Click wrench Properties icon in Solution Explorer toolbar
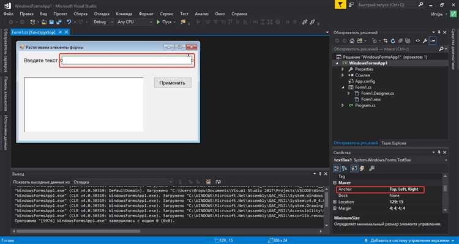The image size is (459, 244). (425, 40)
